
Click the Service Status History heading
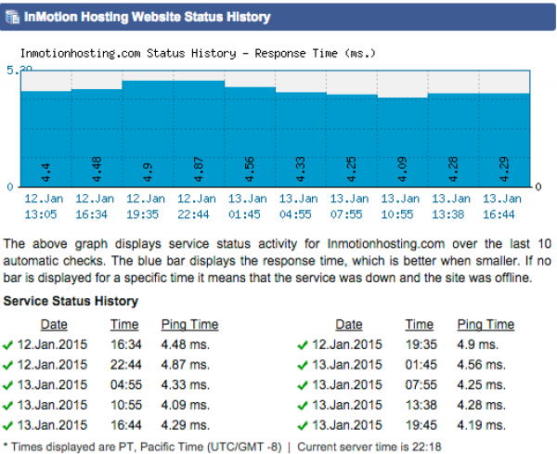71,301
